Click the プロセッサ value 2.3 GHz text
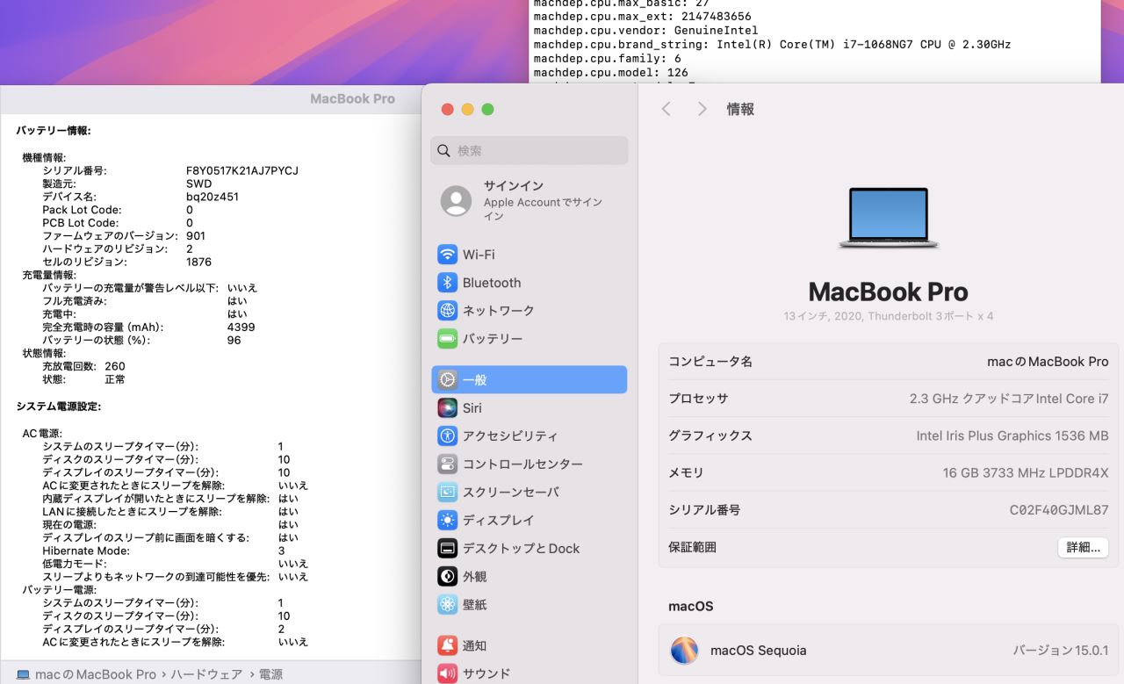This screenshot has height=684, width=1124. click(x=1009, y=399)
